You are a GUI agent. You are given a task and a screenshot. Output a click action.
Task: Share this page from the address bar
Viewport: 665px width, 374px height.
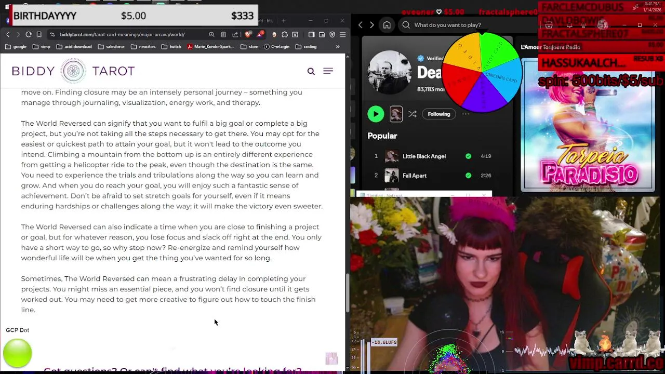235,34
